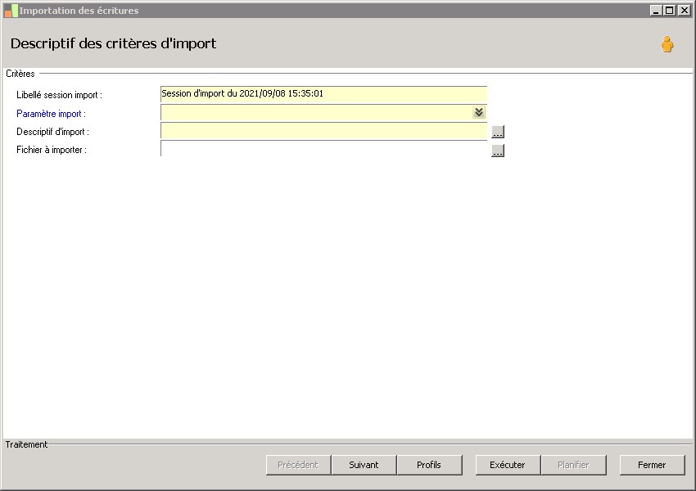Click the greyed-out Planifier button

coord(573,465)
